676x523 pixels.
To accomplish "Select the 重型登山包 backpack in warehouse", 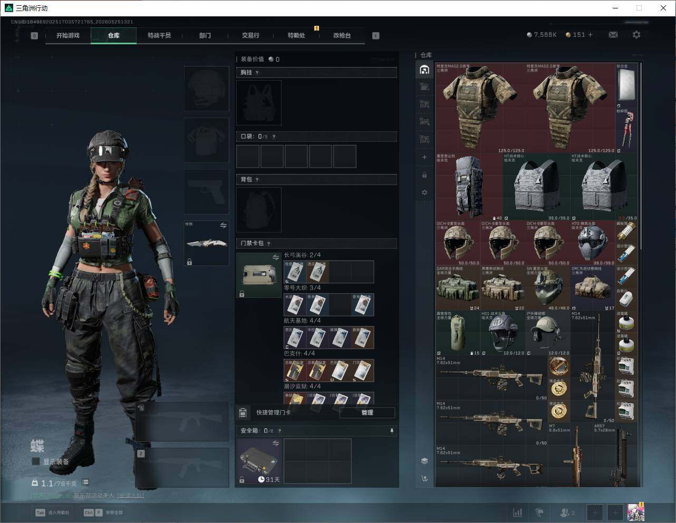I will point(469,187).
